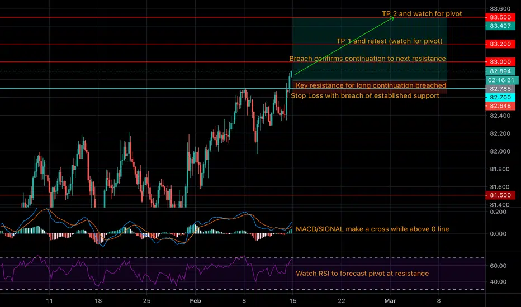Click the 'Feb' date label on time axis
The height and width of the screenshot is (307, 521).
click(x=196, y=301)
